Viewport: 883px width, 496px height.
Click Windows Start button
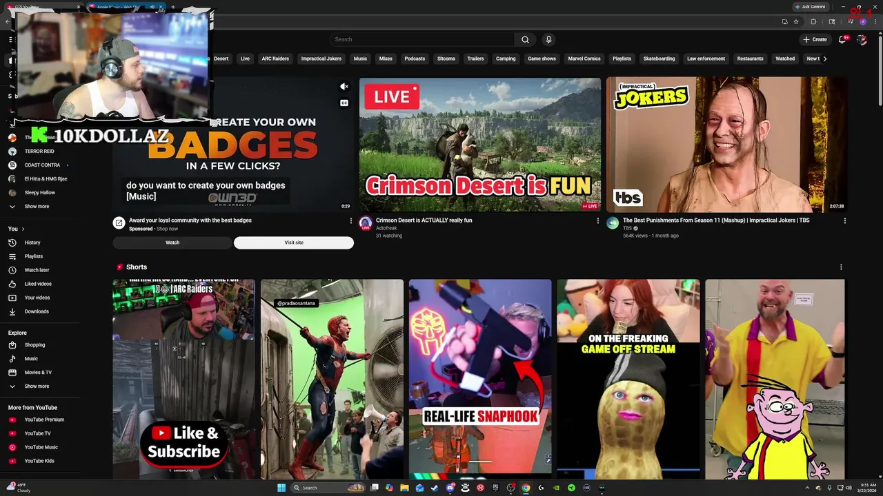click(281, 488)
